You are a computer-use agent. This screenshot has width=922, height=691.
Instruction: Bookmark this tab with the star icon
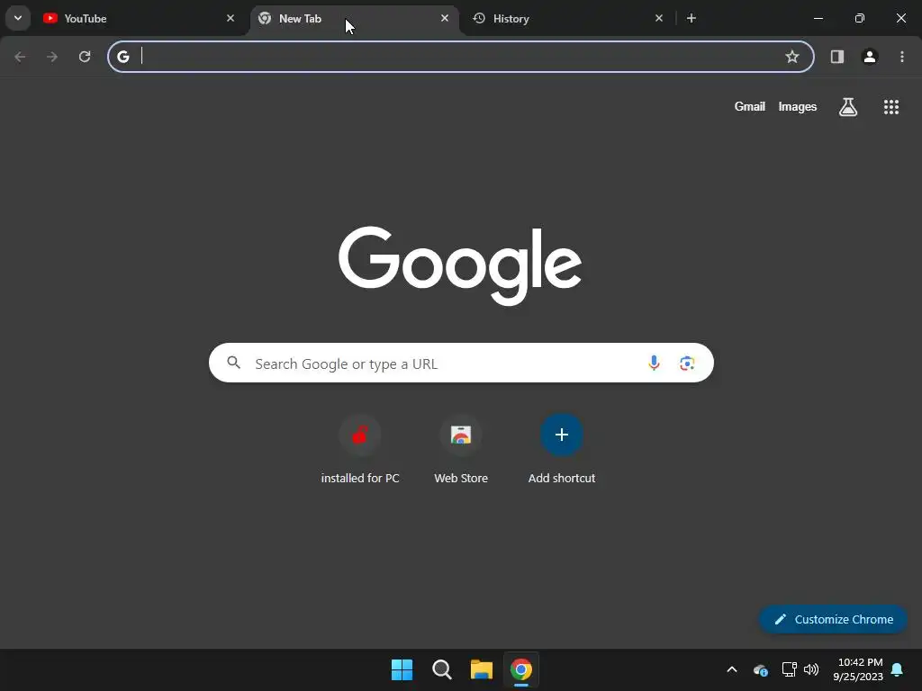pos(792,57)
